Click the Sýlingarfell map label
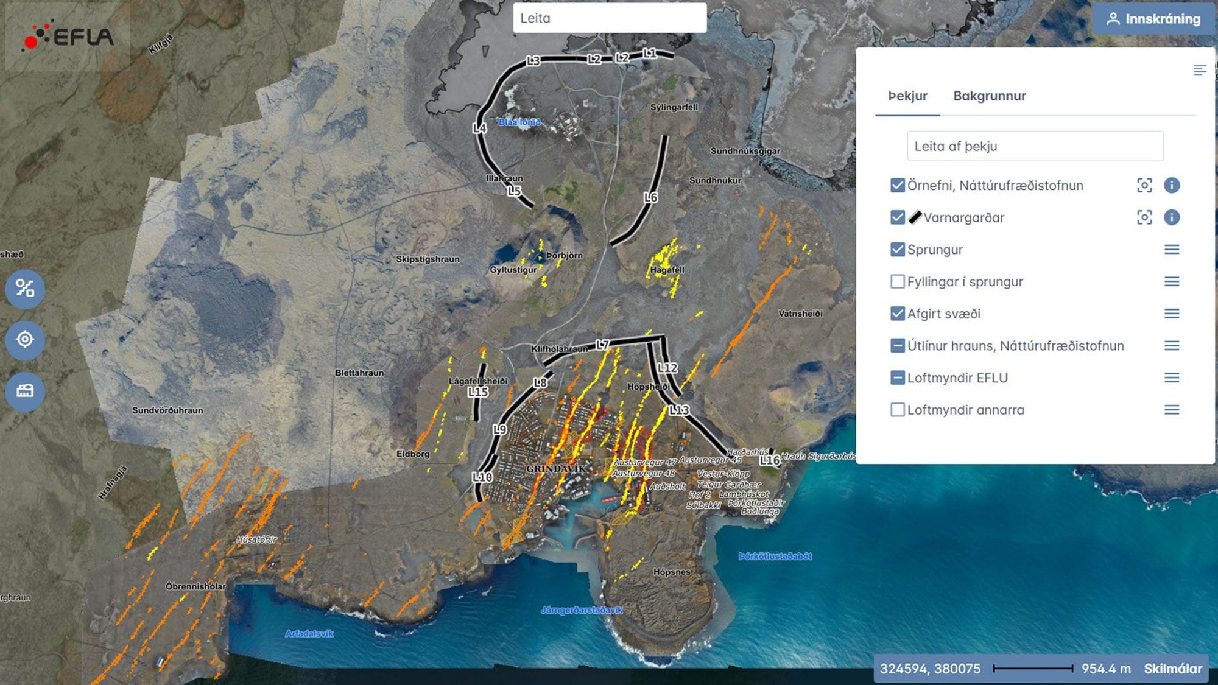Viewport: 1218px width, 685px height. [674, 107]
